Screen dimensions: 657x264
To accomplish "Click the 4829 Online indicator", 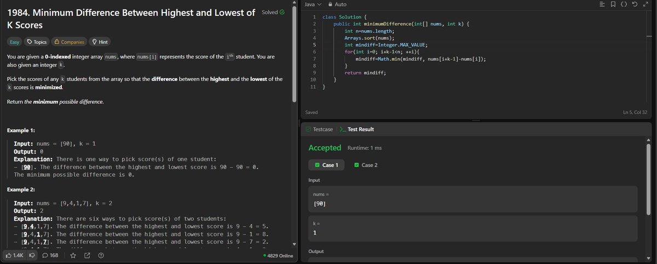I will point(278,255).
